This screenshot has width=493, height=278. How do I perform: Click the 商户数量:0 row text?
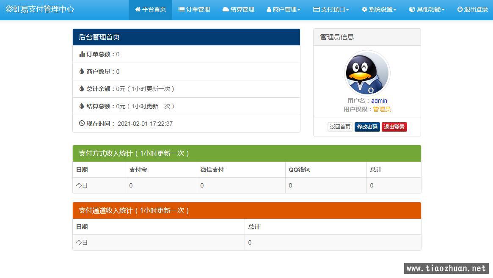point(103,72)
